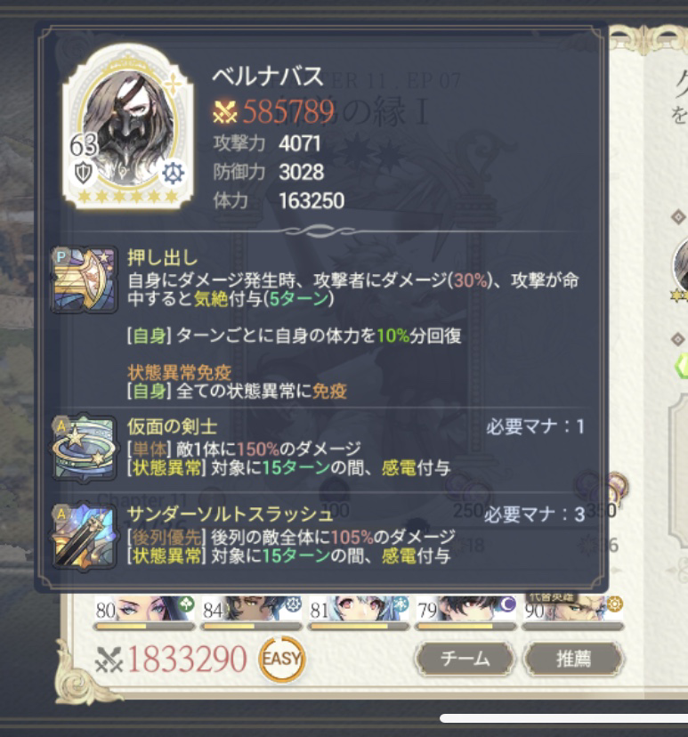Open the ベルナバス character portrait
The height and width of the screenshot is (737, 688).
click(128, 126)
